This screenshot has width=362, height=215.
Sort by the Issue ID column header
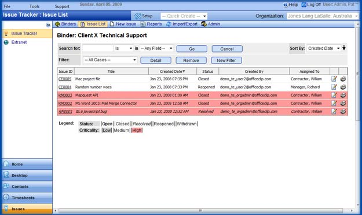65,72
